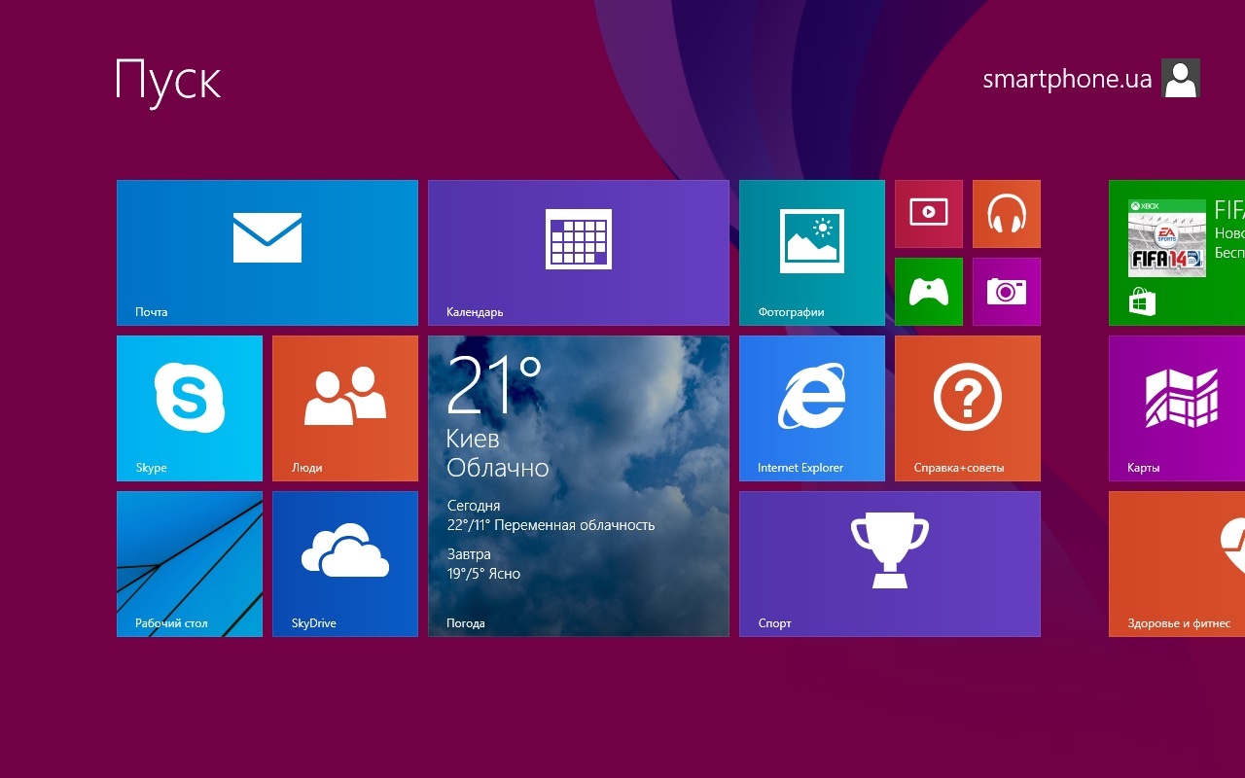
Task: Open the Погода weather tile for Киев
Action: click(578, 485)
